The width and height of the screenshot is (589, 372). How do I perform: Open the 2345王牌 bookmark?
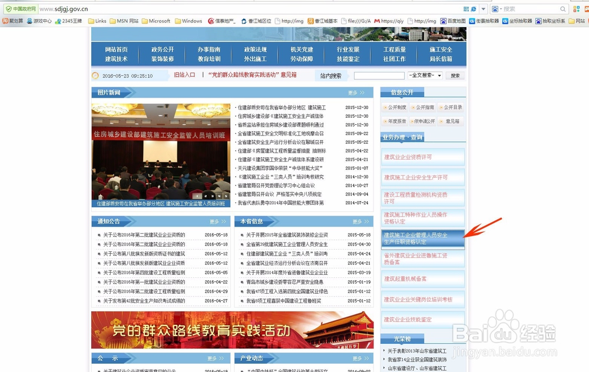[68, 21]
